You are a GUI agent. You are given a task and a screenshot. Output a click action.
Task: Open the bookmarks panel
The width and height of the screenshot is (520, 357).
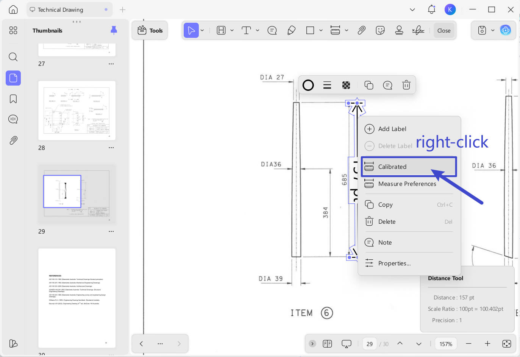(13, 99)
